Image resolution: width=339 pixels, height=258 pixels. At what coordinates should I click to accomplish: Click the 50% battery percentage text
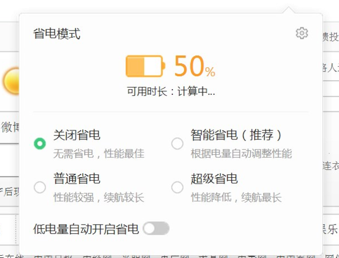click(194, 67)
